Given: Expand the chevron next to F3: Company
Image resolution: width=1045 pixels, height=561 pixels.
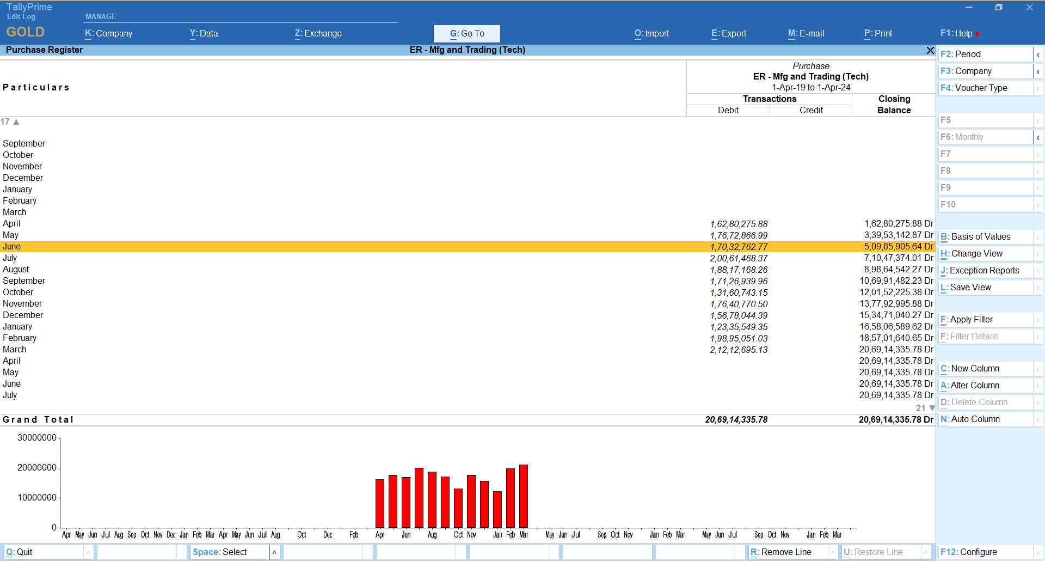Looking at the screenshot, I should tap(1038, 71).
